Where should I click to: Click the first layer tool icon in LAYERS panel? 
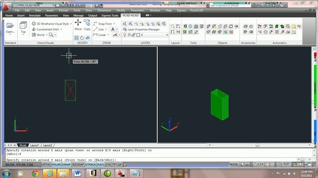click(125, 24)
